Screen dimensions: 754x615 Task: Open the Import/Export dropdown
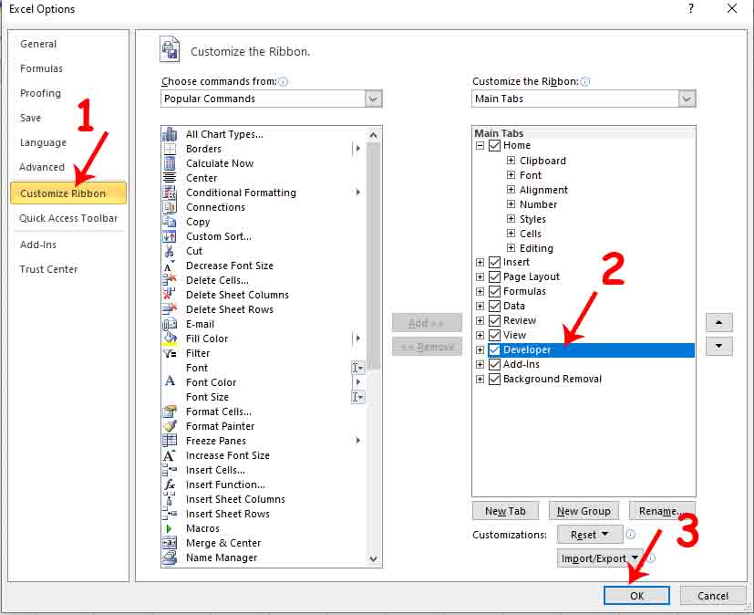(600, 558)
